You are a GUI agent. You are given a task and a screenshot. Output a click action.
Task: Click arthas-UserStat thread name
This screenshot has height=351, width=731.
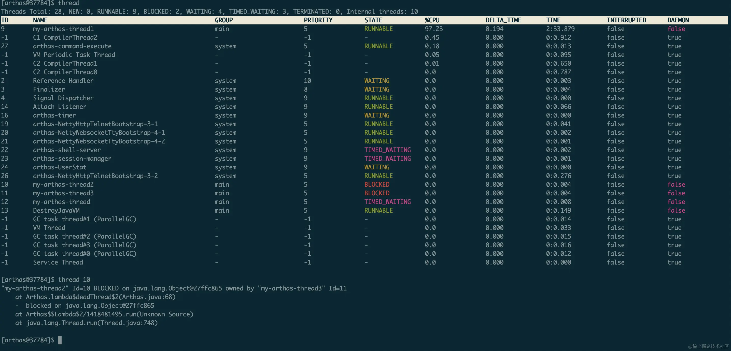pyautogui.click(x=60, y=167)
